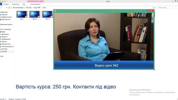
Task: Select Drive (E:) in the sidebar
Action: [4, 51]
